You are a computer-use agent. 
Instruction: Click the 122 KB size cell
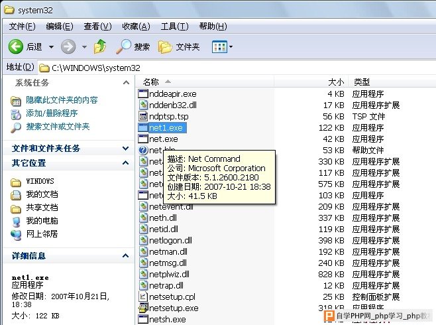point(331,128)
